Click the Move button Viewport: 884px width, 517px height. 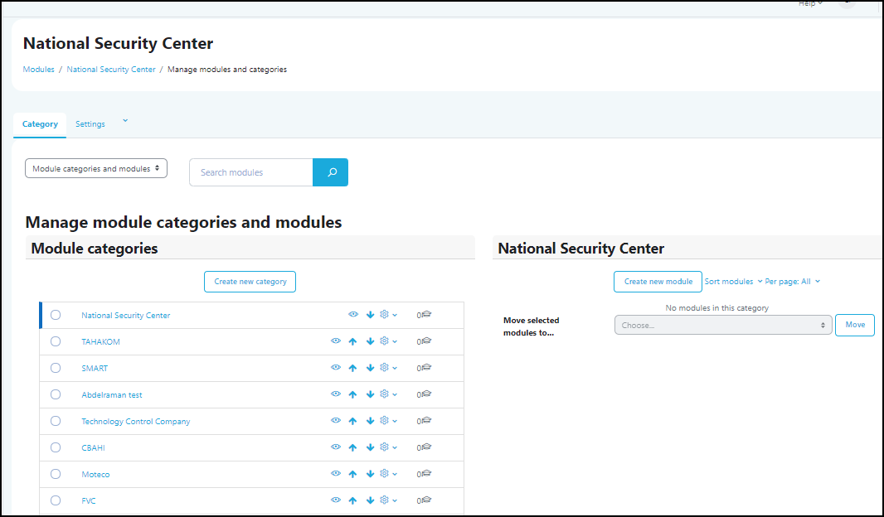pos(855,325)
